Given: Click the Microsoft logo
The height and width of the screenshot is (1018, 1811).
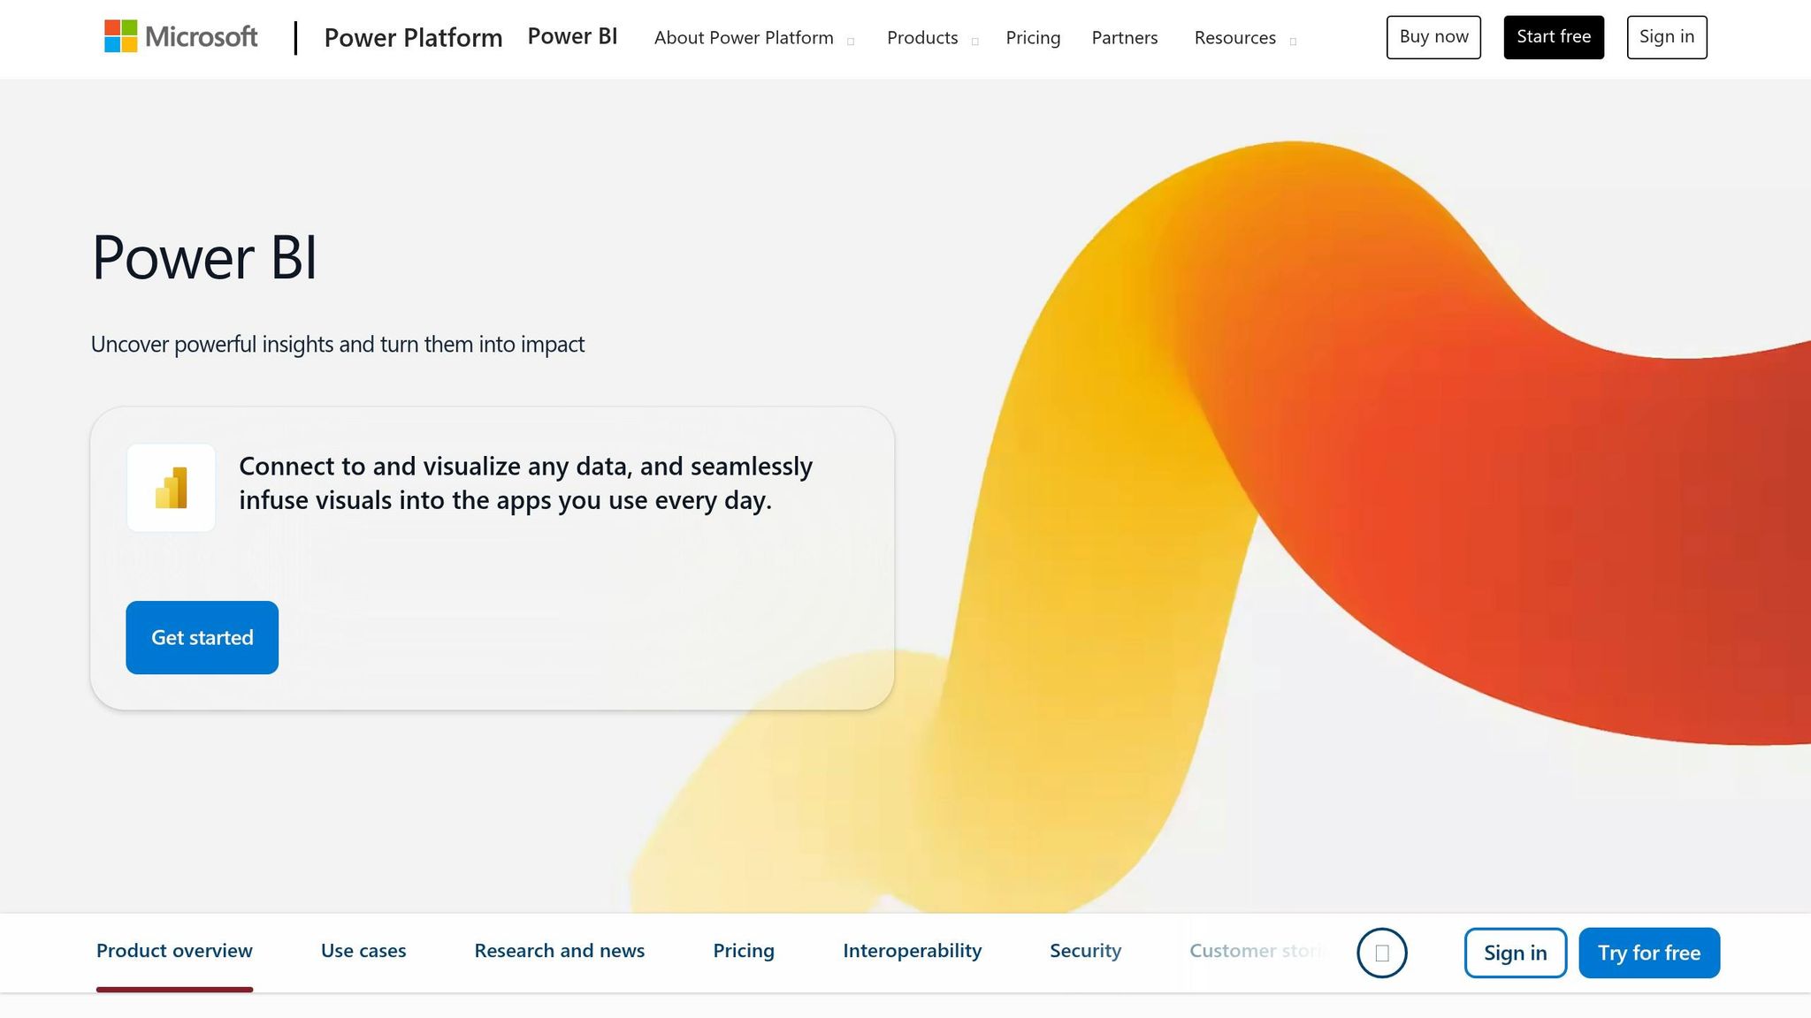Looking at the screenshot, I should coord(180,37).
